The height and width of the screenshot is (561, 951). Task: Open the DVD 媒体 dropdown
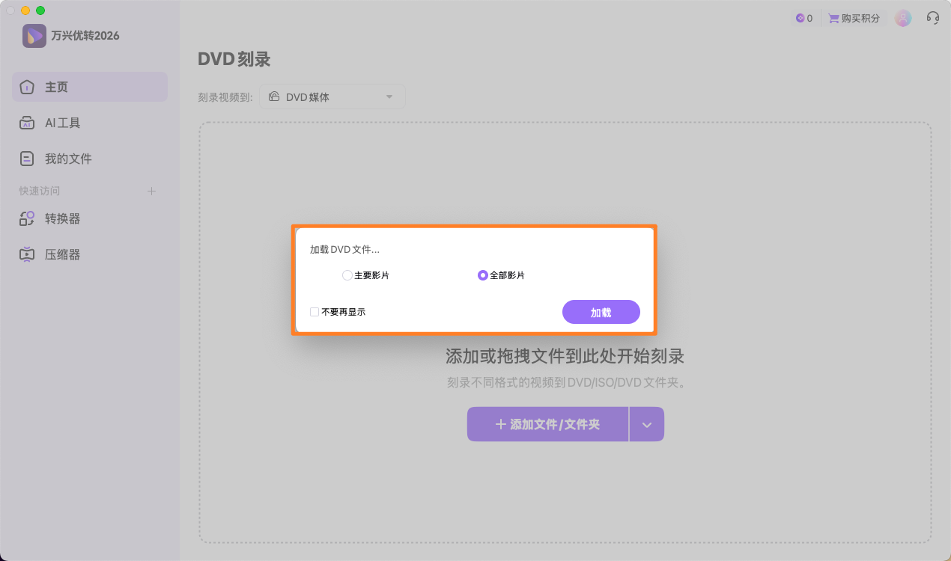tap(332, 96)
